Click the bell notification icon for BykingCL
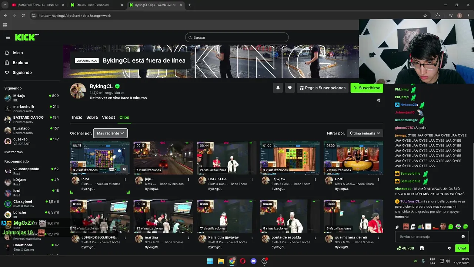Image resolution: width=474 pixels, height=267 pixels. click(278, 88)
